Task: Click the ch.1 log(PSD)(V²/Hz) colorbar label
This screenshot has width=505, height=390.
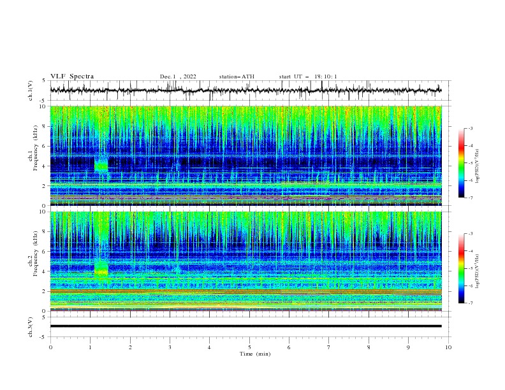Action: [x=478, y=166]
